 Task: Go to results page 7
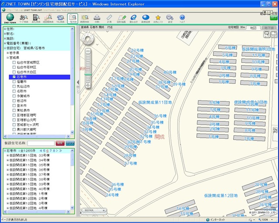click(51, 151)
